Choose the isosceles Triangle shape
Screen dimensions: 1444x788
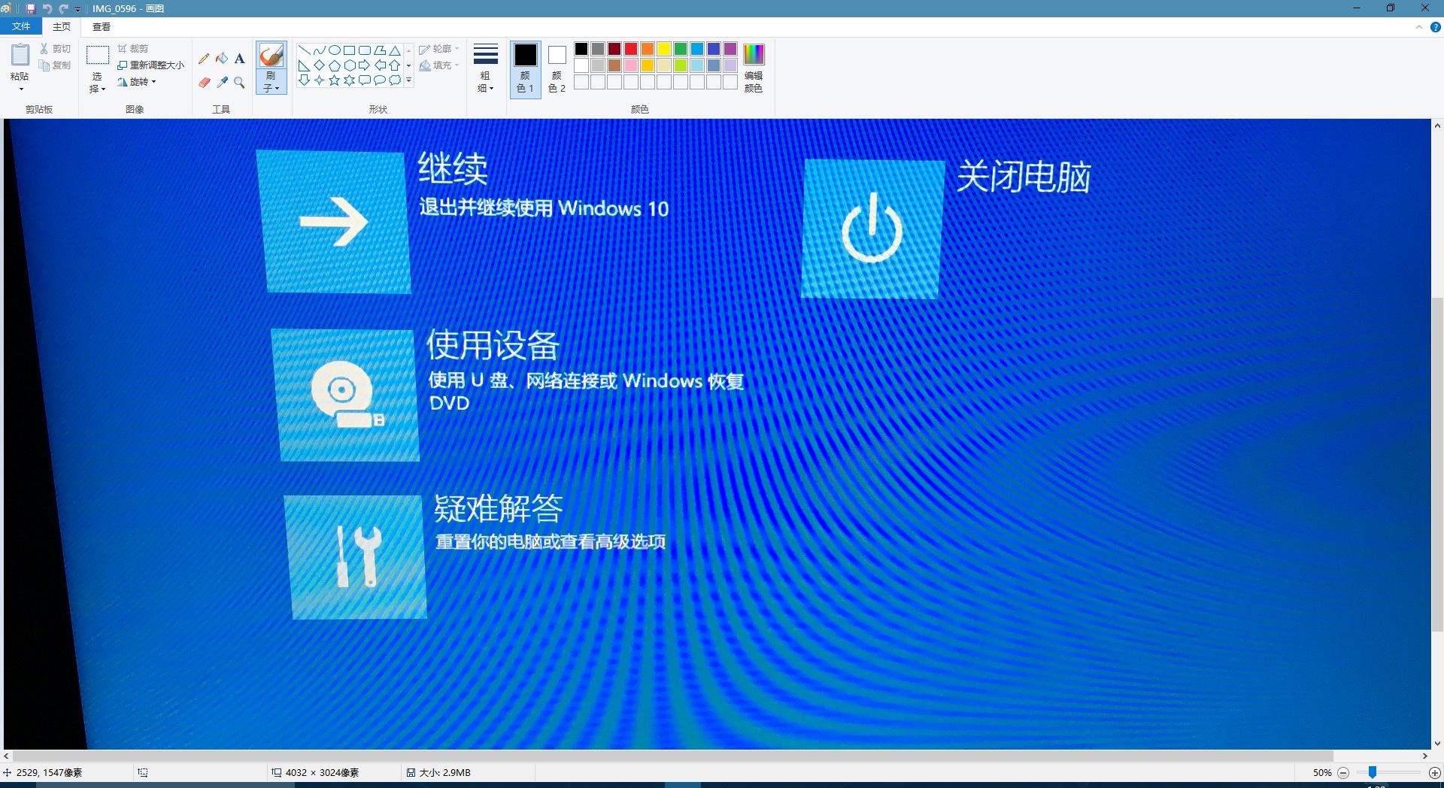coord(394,50)
